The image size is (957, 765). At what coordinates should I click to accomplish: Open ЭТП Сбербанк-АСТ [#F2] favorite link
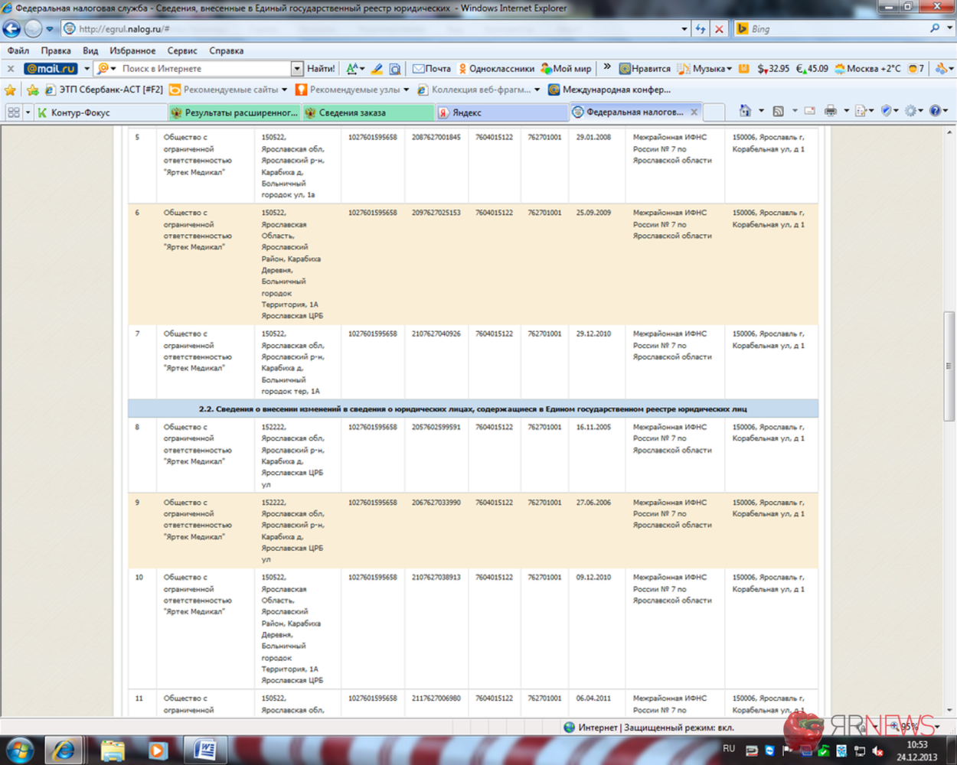(104, 90)
